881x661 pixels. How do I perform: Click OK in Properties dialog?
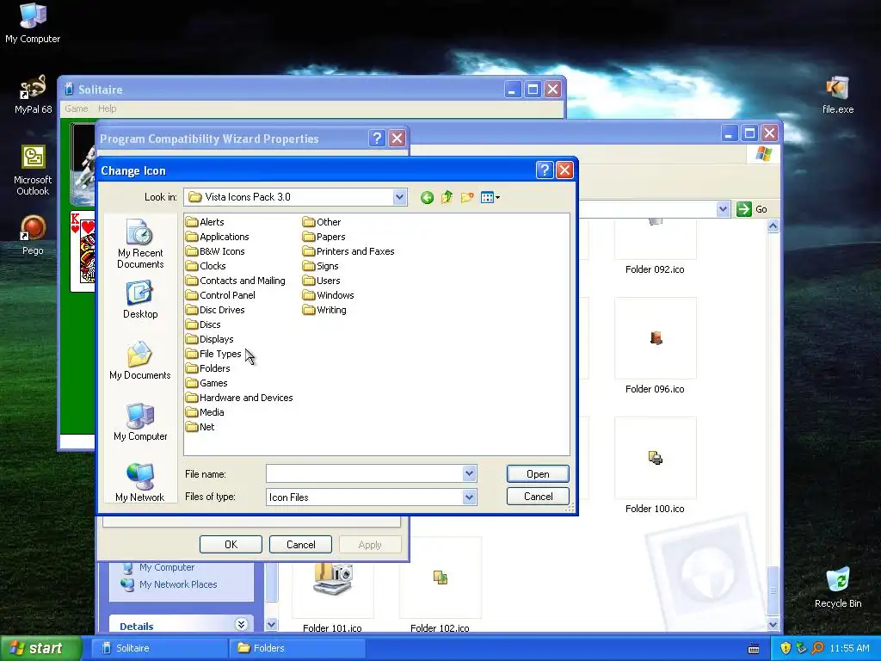(231, 545)
